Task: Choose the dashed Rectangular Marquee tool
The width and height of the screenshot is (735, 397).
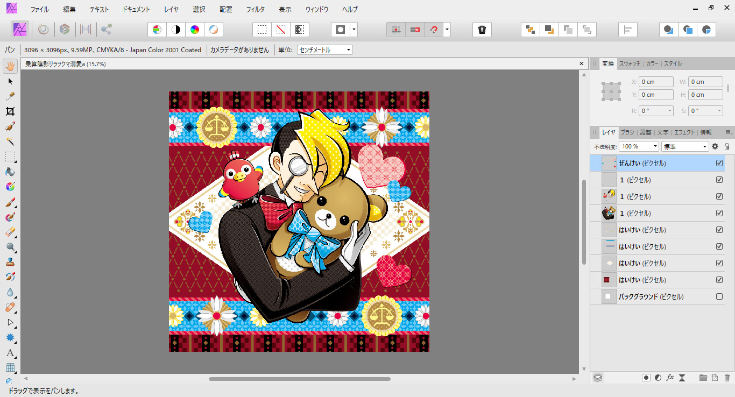Action: click(10, 157)
